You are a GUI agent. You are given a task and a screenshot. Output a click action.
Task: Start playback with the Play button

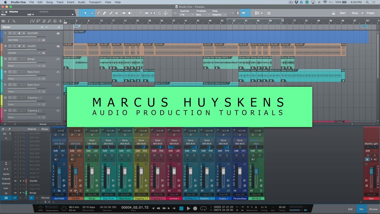[x=188, y=208]
